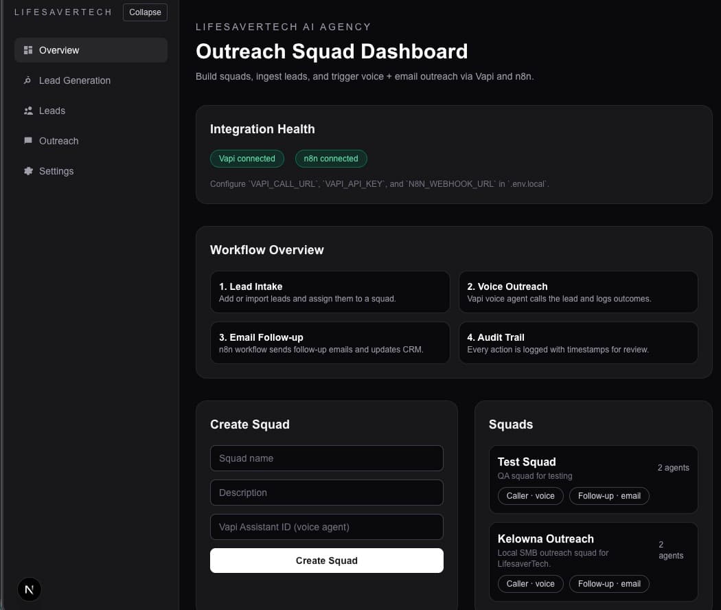Screen dimensions: 721x610
Task: Click the Squad name input field
Action: pos(326,458)
